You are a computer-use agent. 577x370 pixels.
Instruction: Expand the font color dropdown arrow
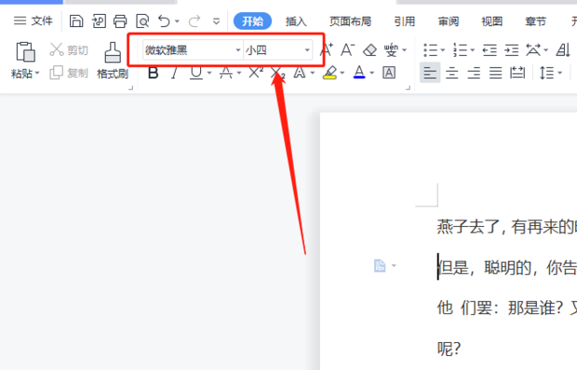[x=372, y=73]
